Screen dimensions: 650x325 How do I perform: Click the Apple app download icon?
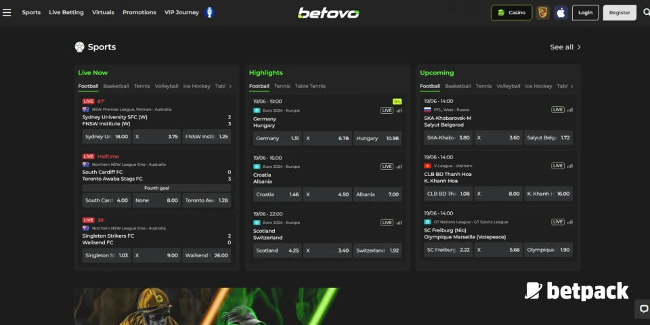coord(561,12)
